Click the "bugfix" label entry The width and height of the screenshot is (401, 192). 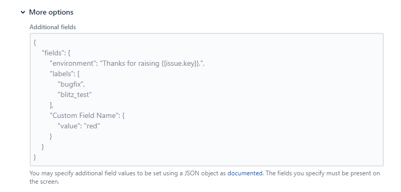pos(70,84)
